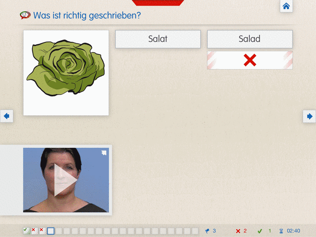The image size is (316, 237).
Task: Select the current blue-outlined progress box
Action: 51,231
